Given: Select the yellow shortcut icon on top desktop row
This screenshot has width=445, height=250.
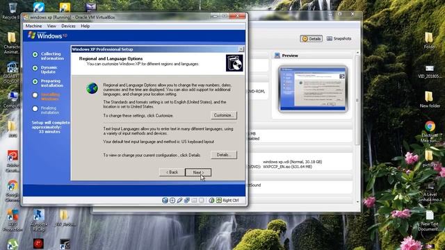Looking at the screenshot, I should click(65, 7).
